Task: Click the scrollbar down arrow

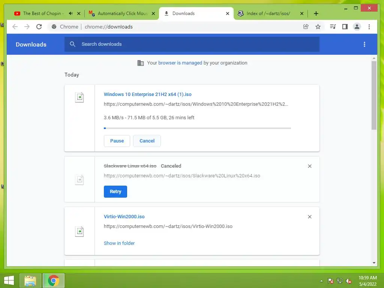Action: [374, 263]
